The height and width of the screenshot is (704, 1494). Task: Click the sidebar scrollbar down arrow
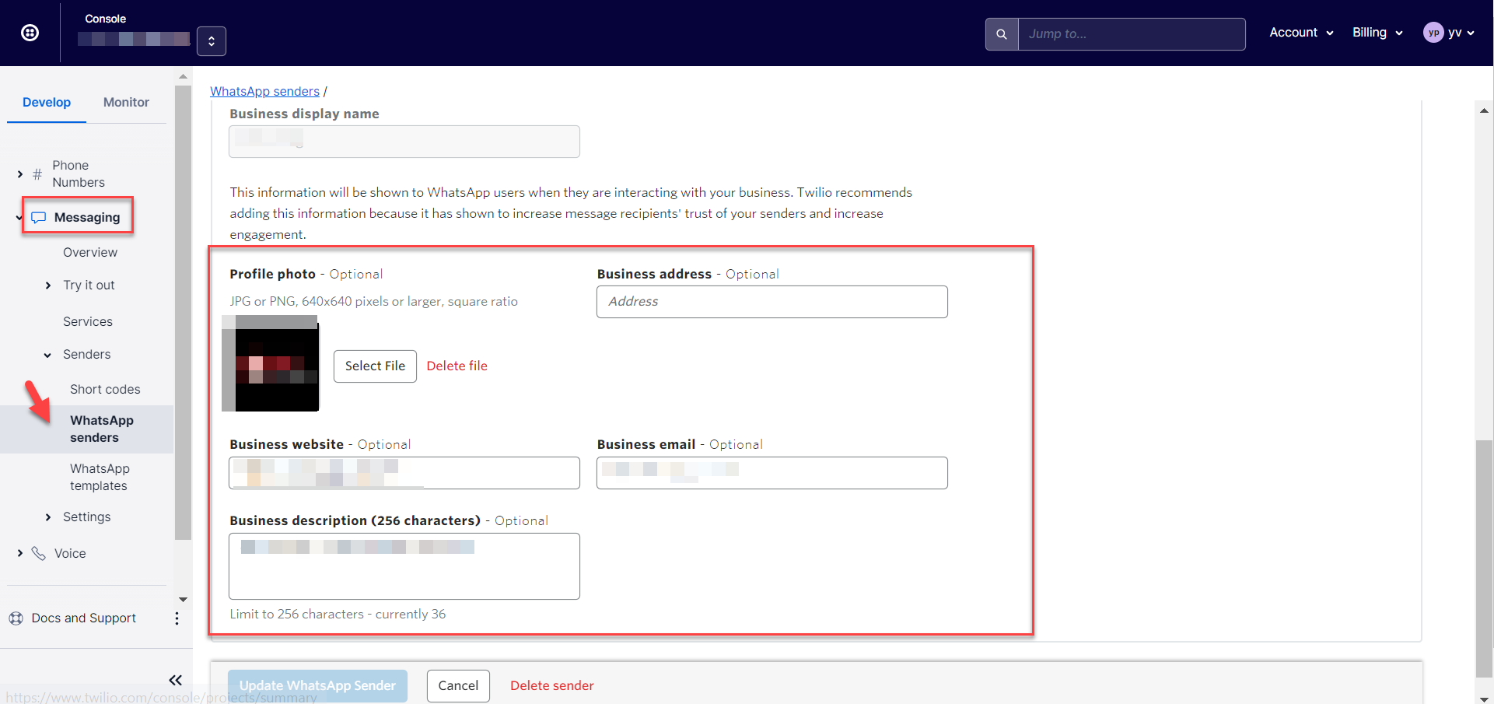pos(184,600)
